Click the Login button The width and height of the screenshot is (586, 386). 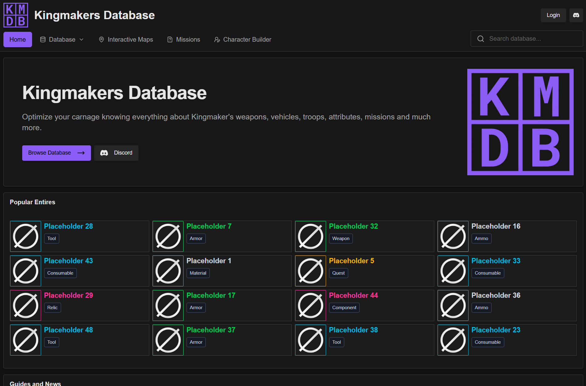[x=553, y=15]
